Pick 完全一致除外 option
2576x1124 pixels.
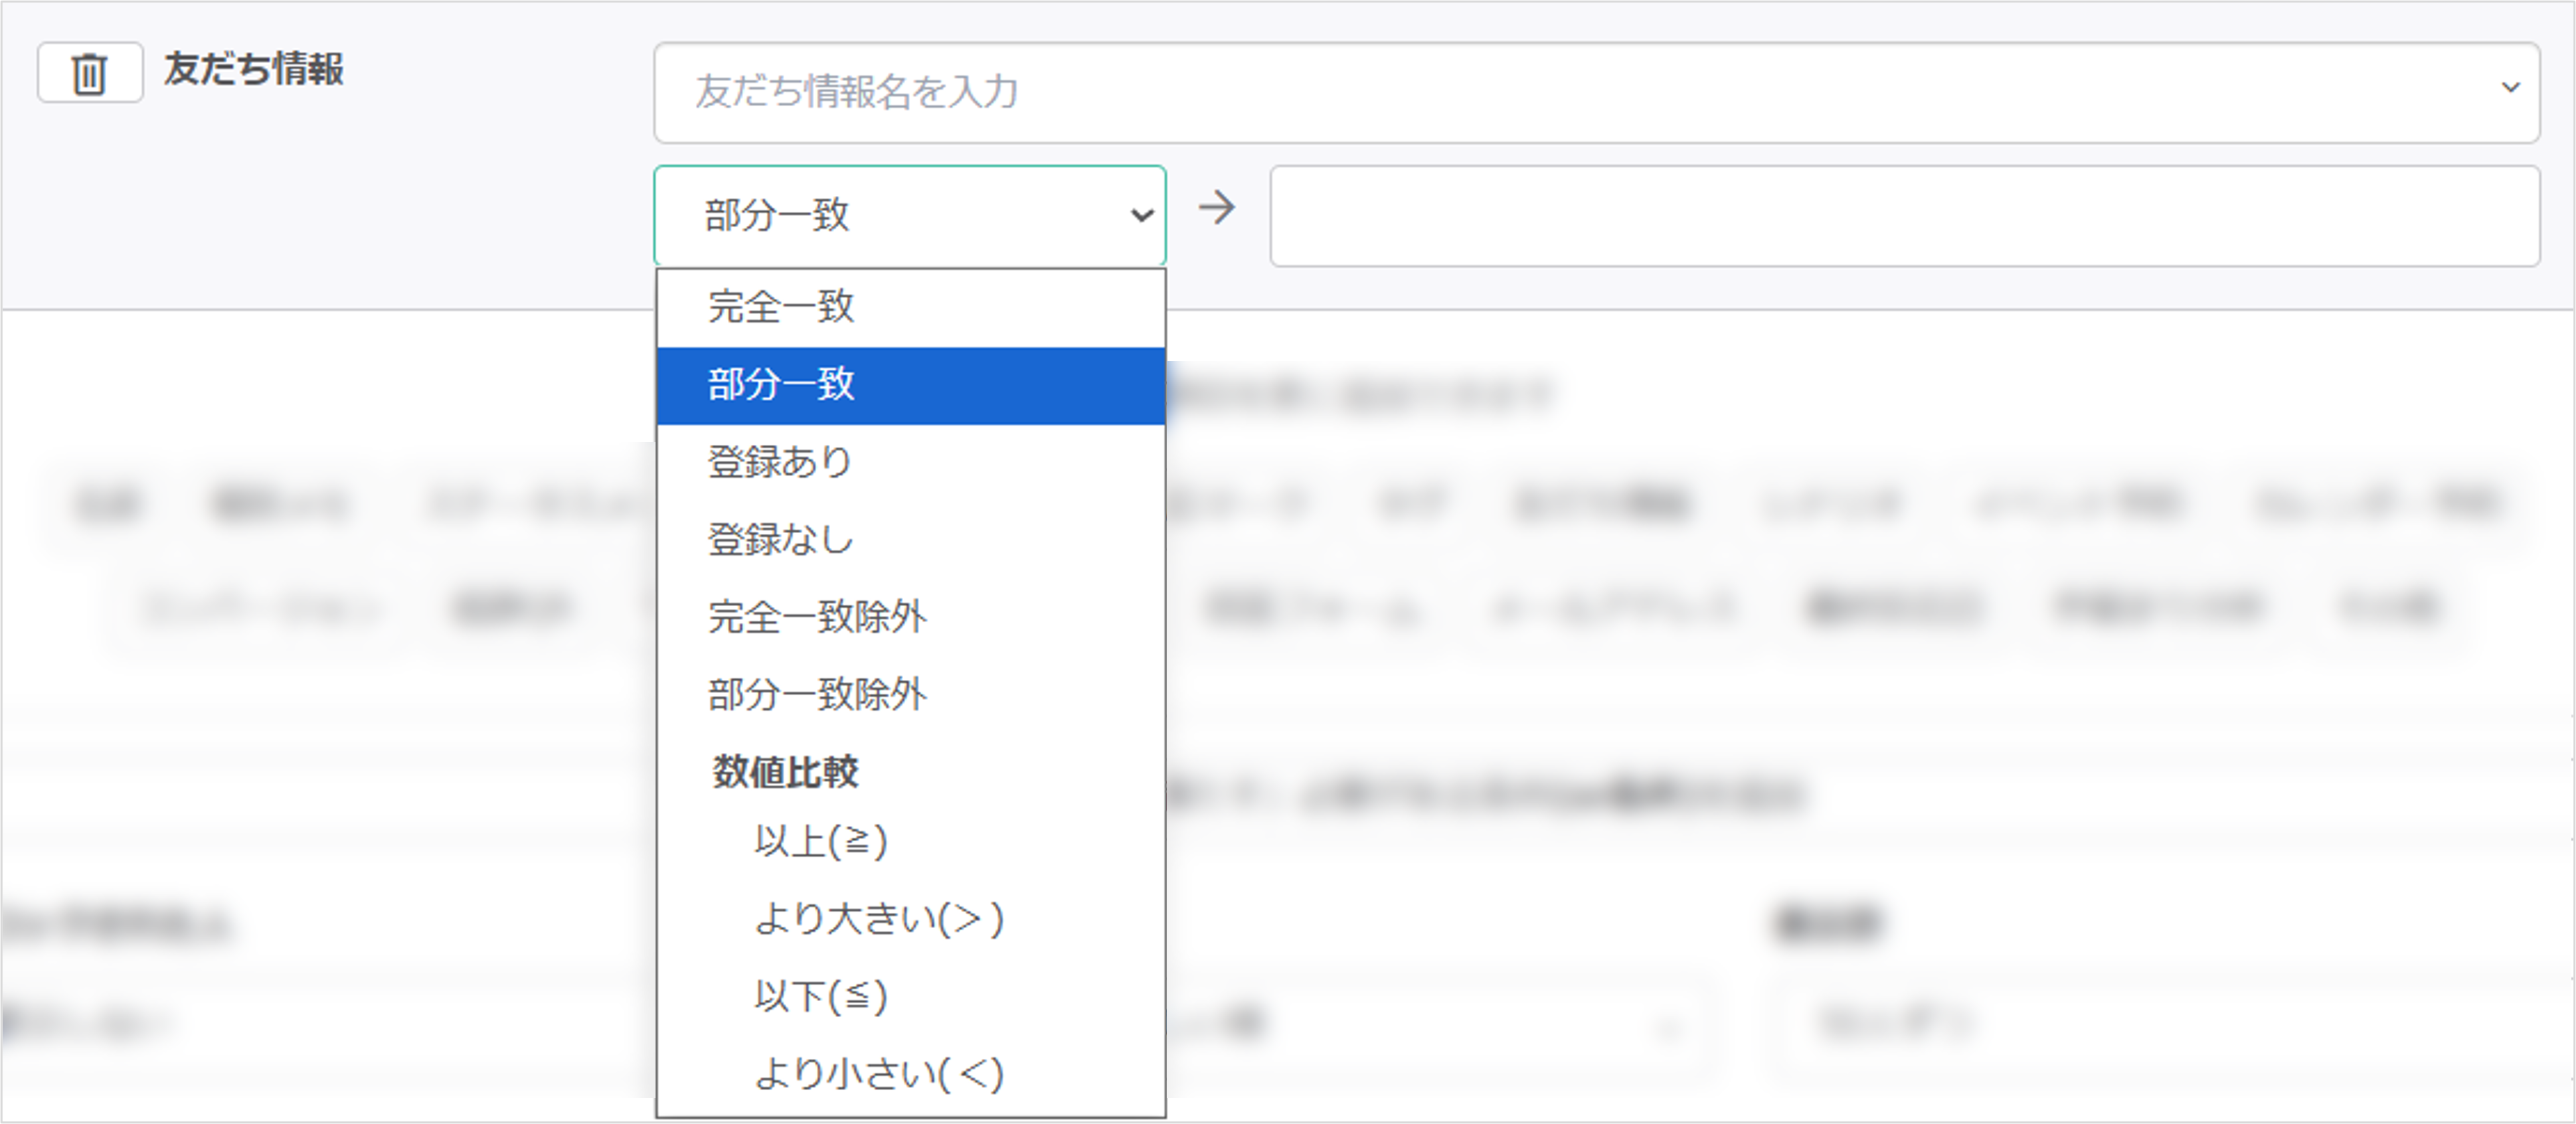817,617
